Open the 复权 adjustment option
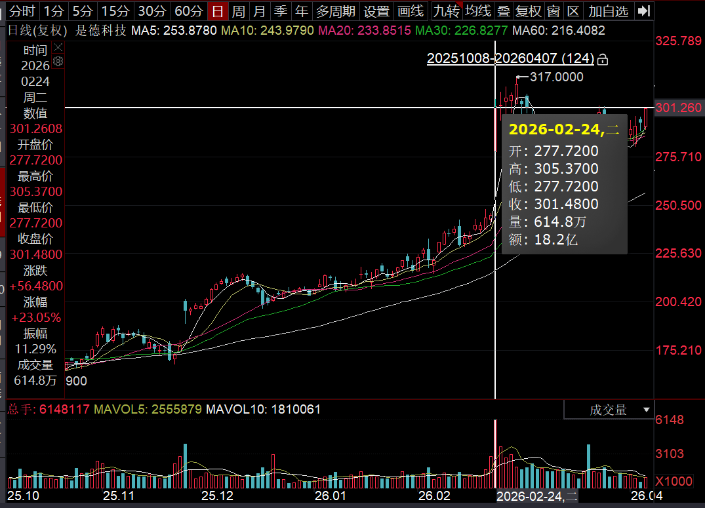705x508 pixels. click(x=529, y=10)
